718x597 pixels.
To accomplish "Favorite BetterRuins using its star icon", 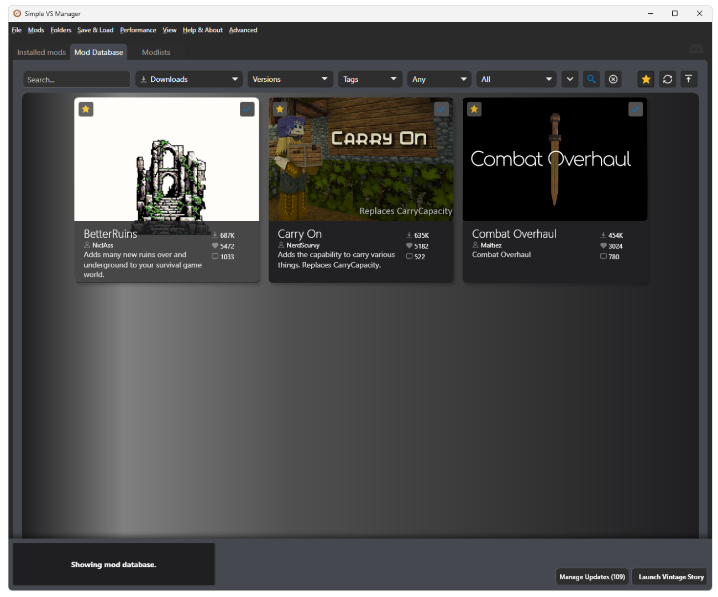I will point(86,109).
